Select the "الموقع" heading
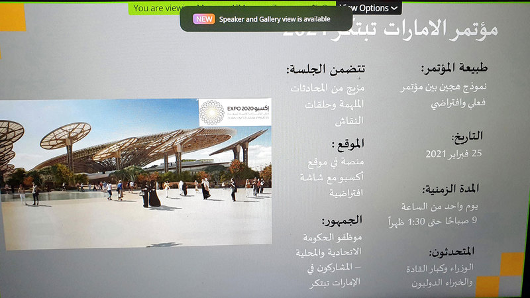 point(348,143)
